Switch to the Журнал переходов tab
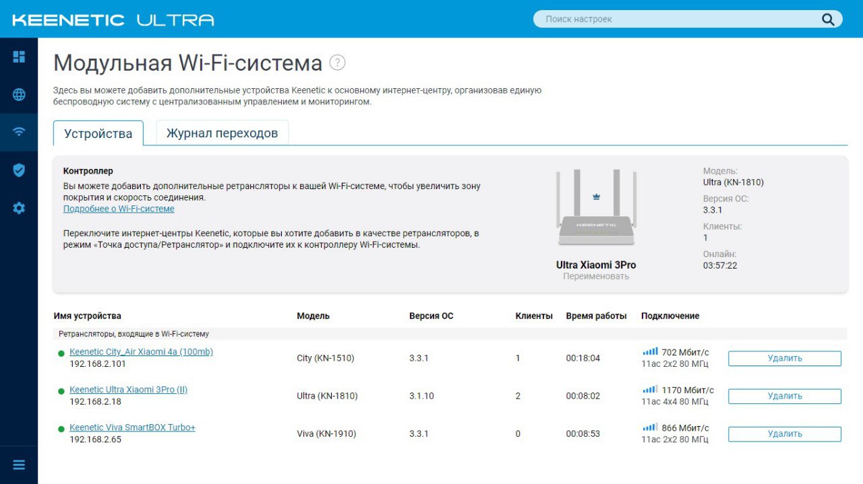Viewport: 863px width, 484px height. 222,133
